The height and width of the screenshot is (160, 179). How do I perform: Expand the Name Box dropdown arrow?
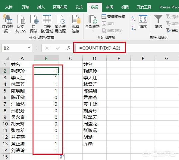(x=29, y=48)
